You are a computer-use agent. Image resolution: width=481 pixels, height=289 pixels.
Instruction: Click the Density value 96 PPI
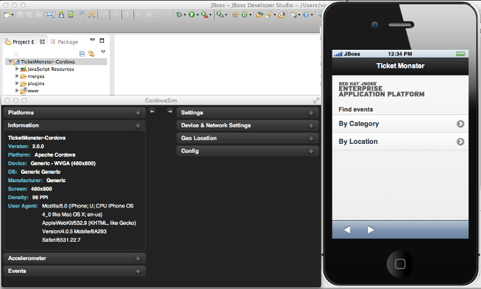[40, 198]
